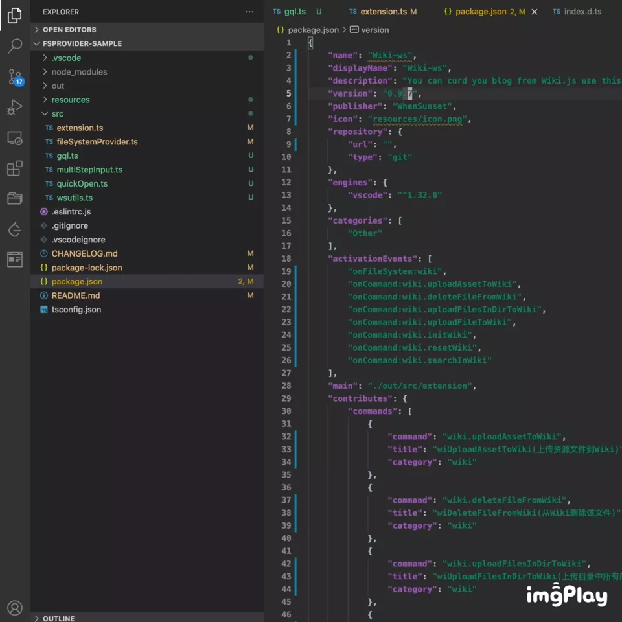Open the Run and Debug view
Viewport: 622px width, 622px height.
pos(15,107)
